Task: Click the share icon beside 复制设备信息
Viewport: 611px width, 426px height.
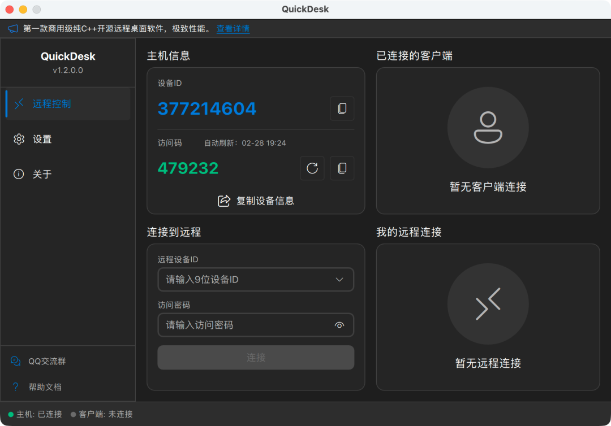Action: [225, 201]
